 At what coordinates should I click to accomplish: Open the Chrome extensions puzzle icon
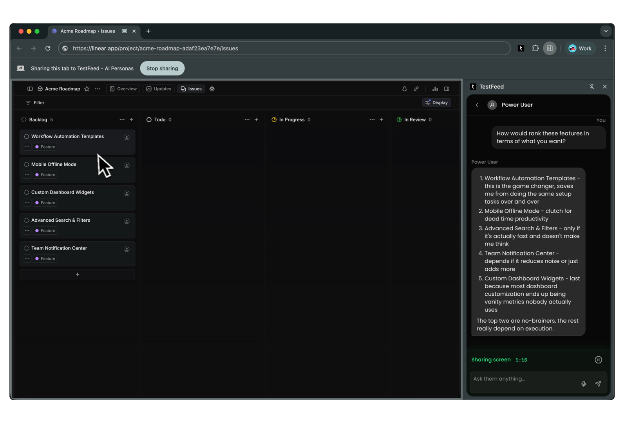[x=535, y=49]
